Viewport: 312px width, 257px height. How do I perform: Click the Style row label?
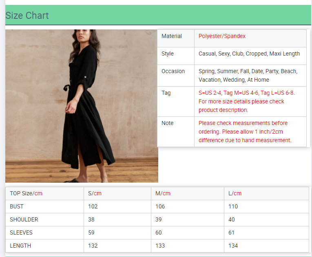168,54
